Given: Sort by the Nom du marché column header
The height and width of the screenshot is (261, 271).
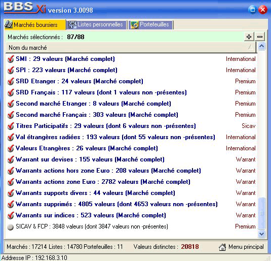Looking at the screenshot, I should tap(131, 48).
